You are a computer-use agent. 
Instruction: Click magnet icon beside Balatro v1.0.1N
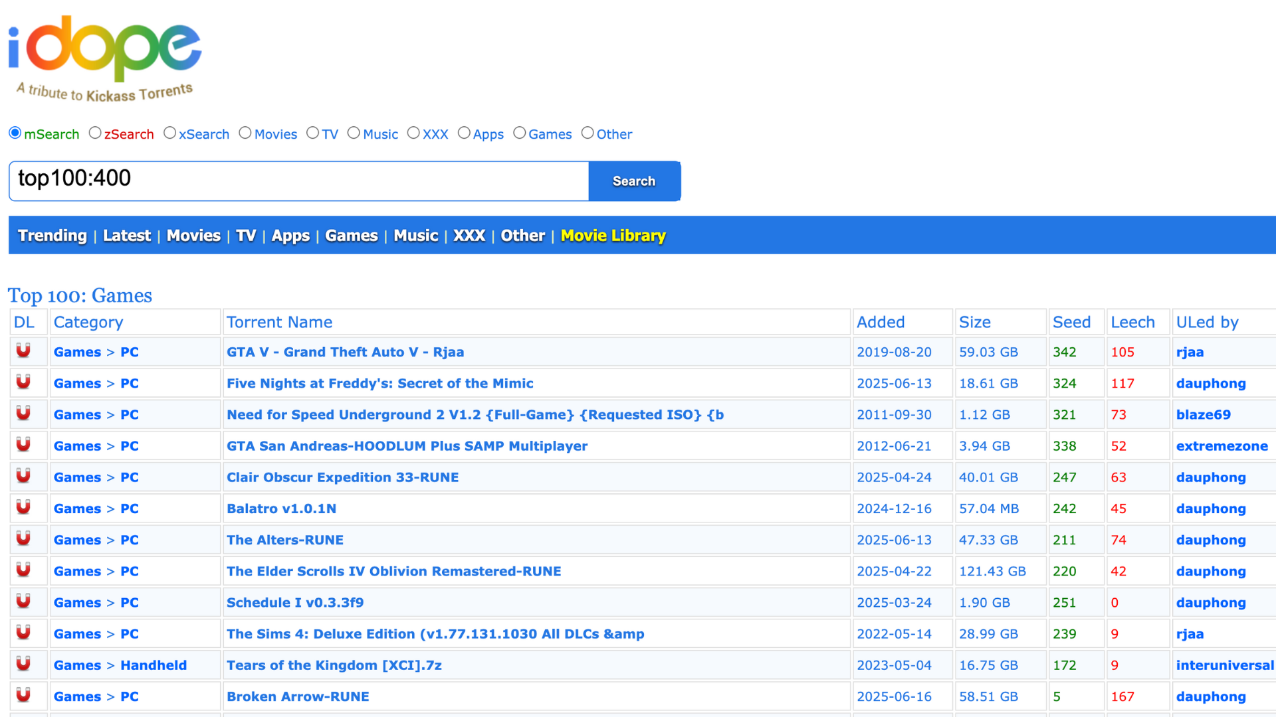point(23,507)
